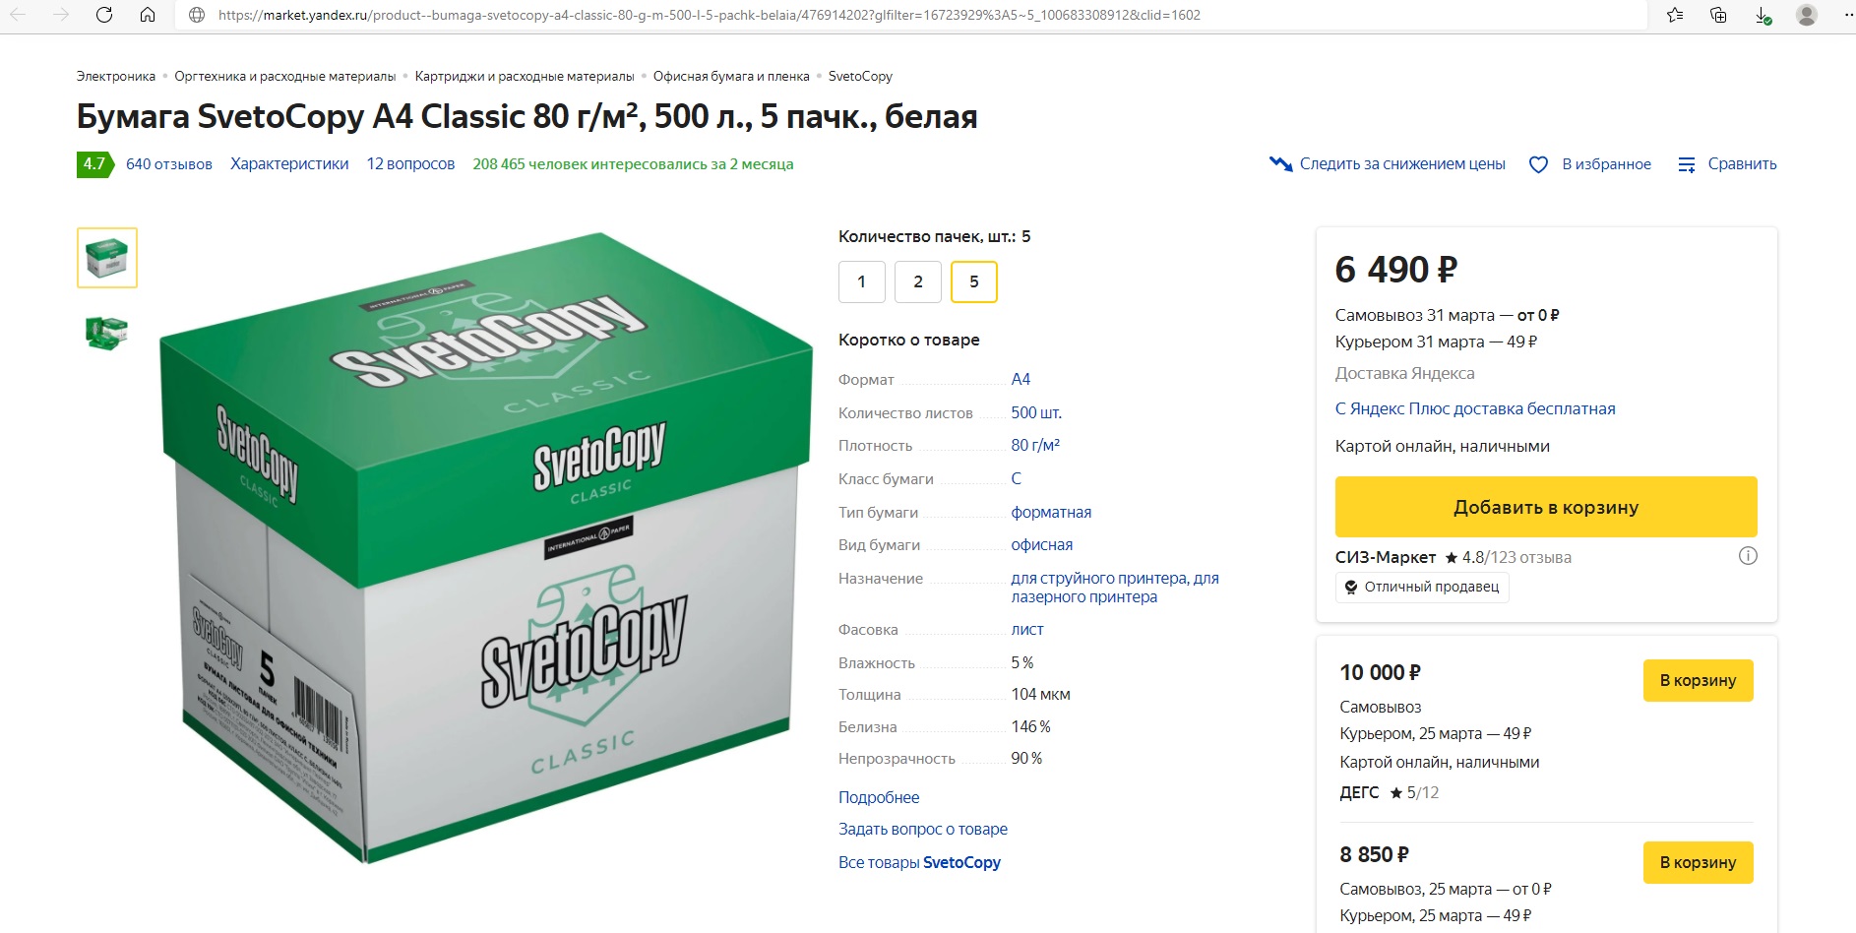This screenshot has height=933, width=1856.
Task: Click the Сравнить compare list icon
Action: [1687, 164]
